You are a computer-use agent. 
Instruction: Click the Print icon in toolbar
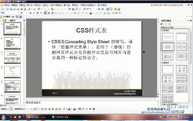(x=29, y=9)
